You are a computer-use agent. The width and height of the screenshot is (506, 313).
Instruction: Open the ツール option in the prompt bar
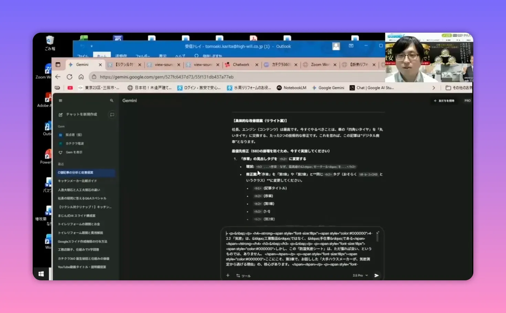(x=243, y=276)
